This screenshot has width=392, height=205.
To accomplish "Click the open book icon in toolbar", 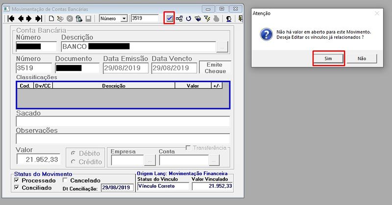I will tap(198, 19).
